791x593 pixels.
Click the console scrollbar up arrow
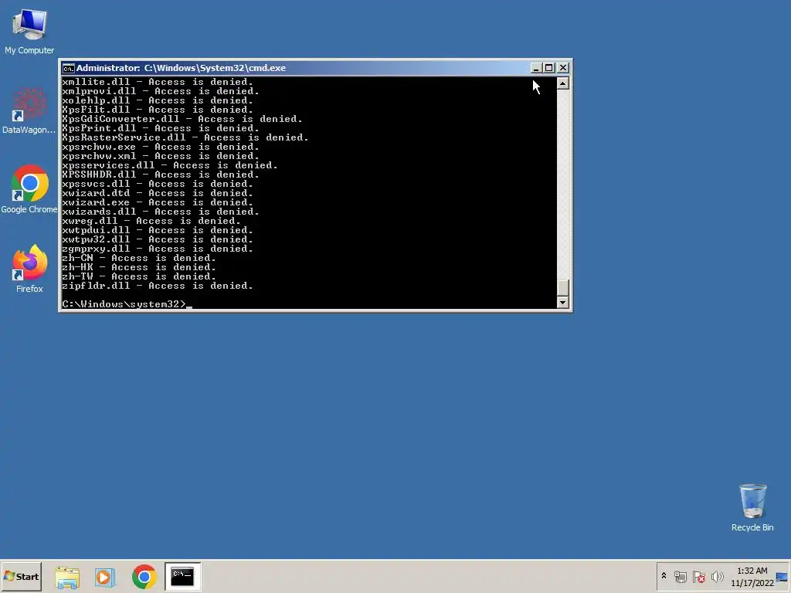pos(563,83)
